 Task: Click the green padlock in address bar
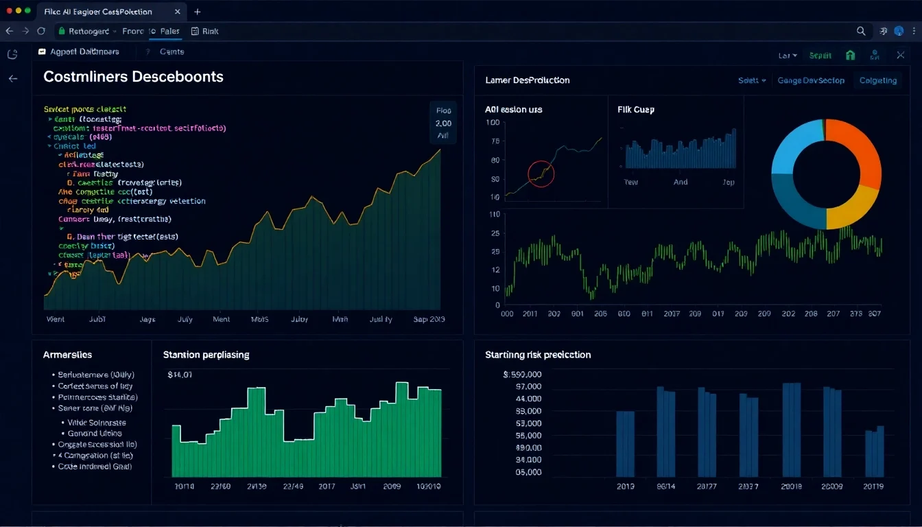pyautogui.click(x=61, y=31)
